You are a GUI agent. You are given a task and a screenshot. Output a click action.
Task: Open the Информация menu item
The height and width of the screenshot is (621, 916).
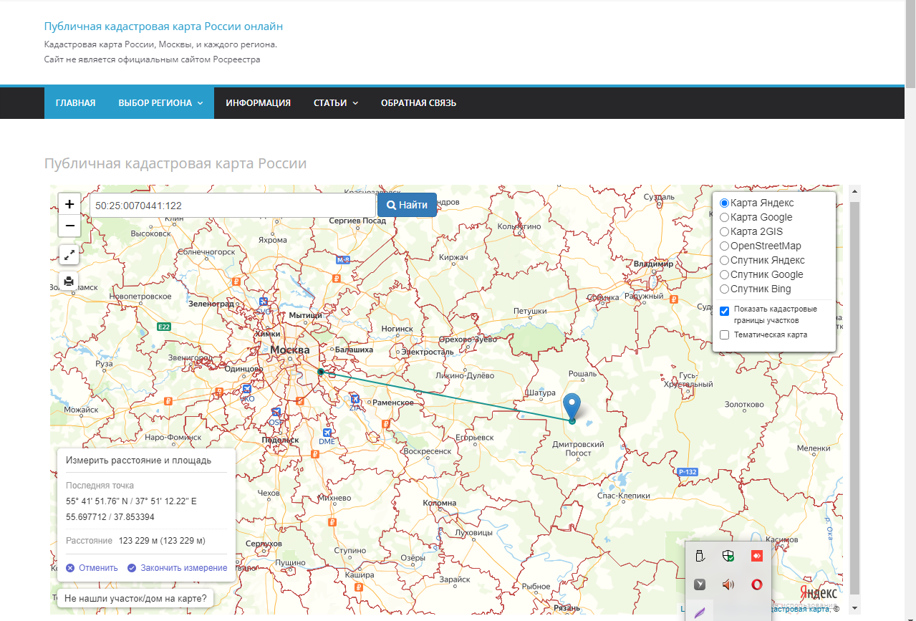258,103
